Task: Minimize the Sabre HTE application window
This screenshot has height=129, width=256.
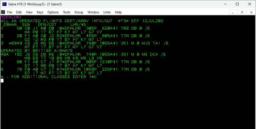Action: point(225,4)
